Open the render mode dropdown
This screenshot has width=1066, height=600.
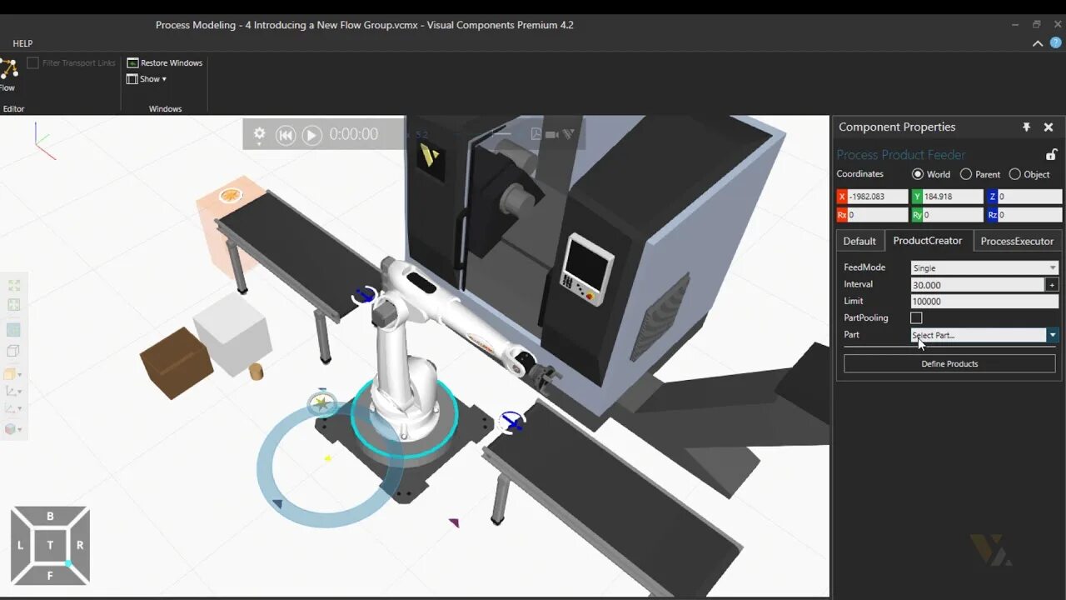click(13, 374)
